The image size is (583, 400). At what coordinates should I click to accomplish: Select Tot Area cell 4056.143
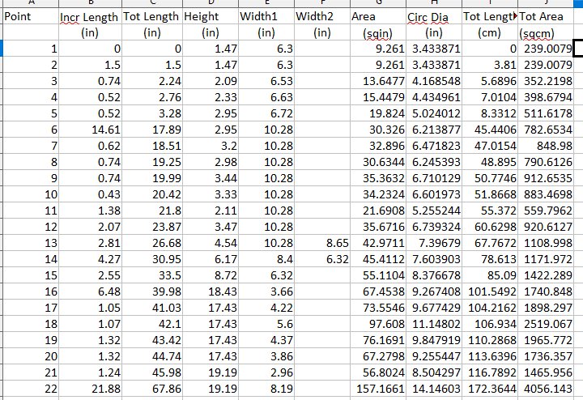tap(546, 389)
